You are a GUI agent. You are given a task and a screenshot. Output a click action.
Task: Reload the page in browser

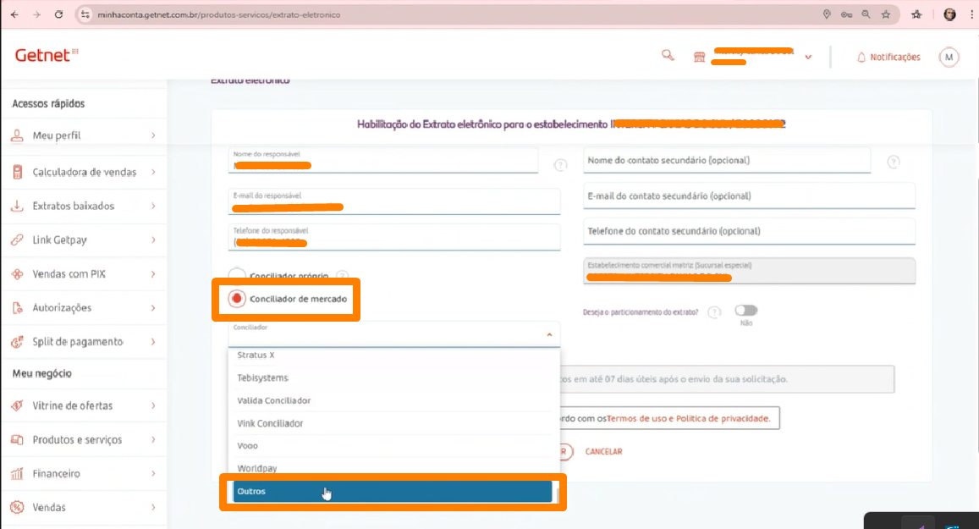[x=58, y=14]
